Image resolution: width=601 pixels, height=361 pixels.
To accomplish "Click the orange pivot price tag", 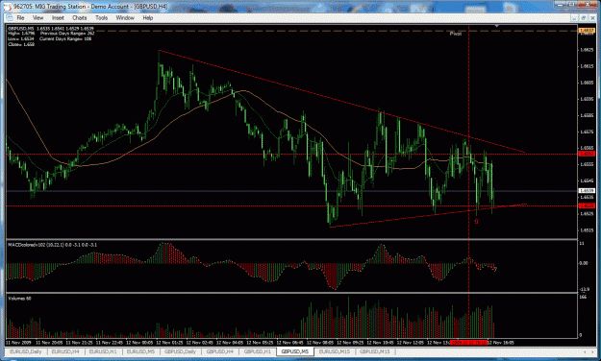I will point(587,30).
